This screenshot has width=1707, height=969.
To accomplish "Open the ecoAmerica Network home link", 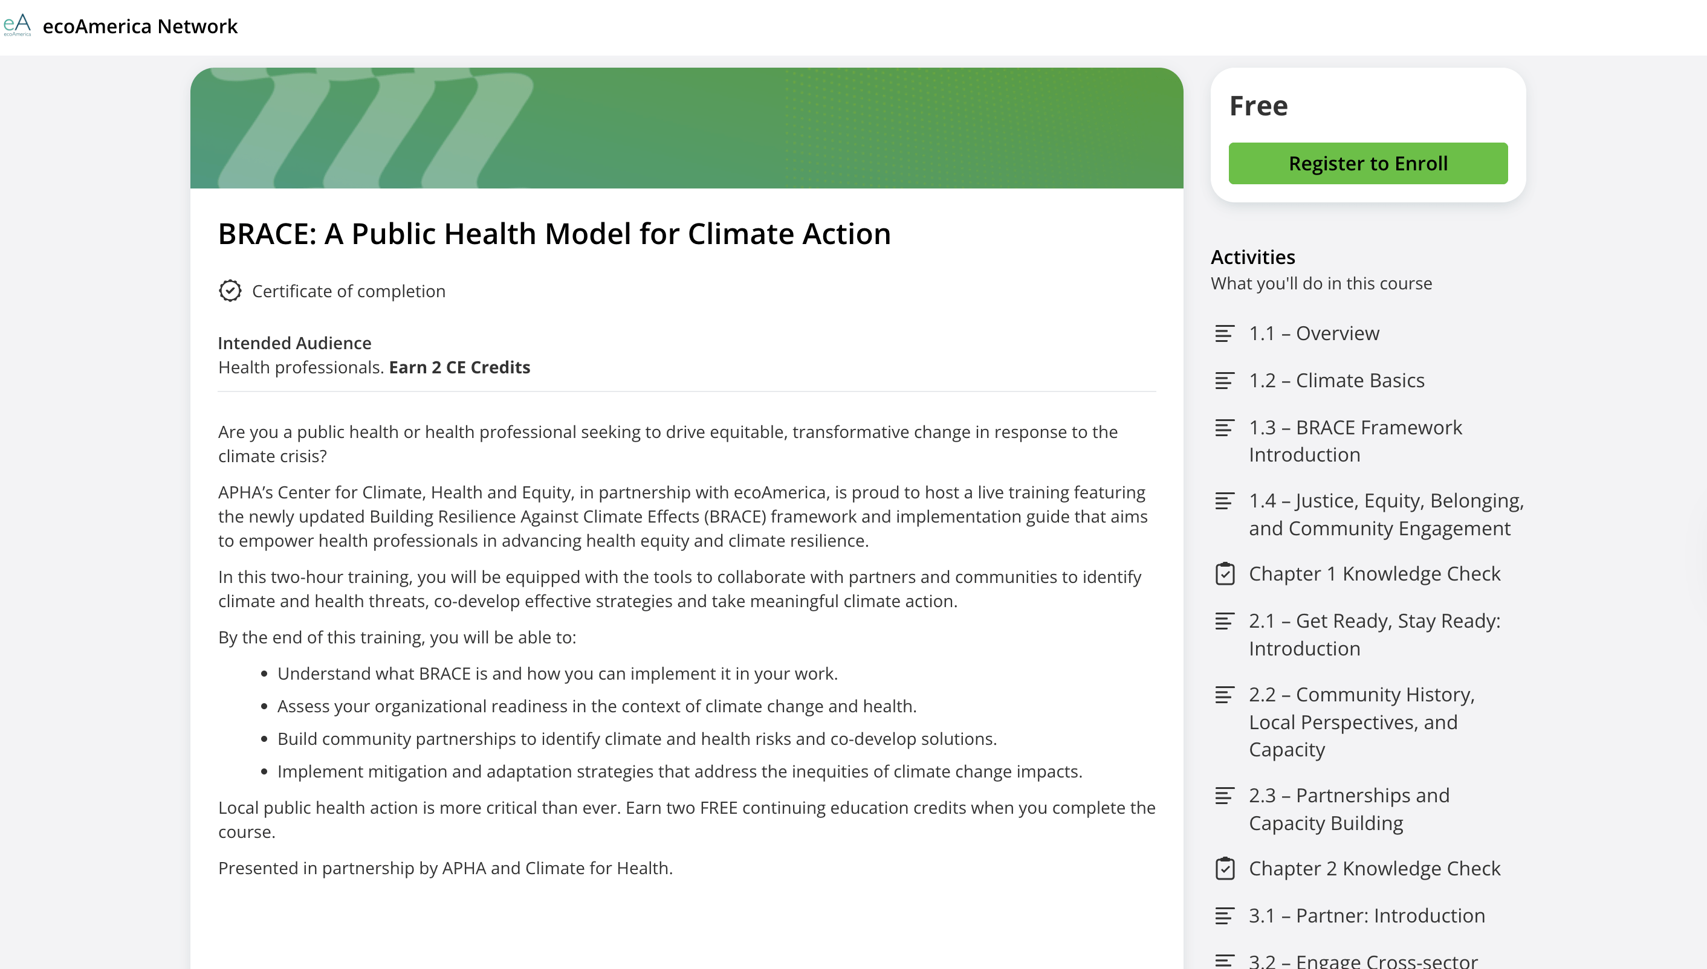I will coord(140,26).
